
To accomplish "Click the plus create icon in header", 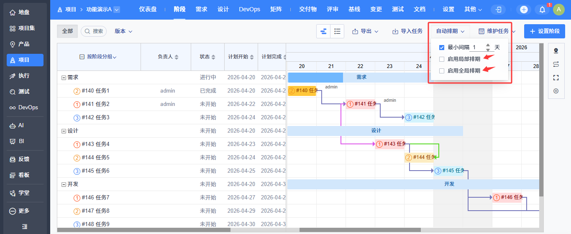I will (x=524, y=10).
